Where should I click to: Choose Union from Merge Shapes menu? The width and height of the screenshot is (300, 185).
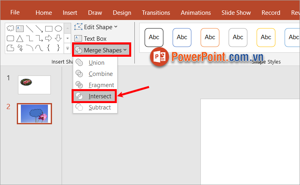click(x=96, y=63)
